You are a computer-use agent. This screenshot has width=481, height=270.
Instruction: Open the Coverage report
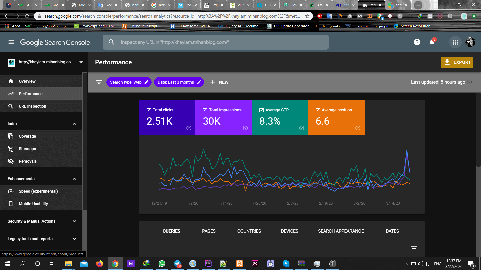tap(41, 136)
